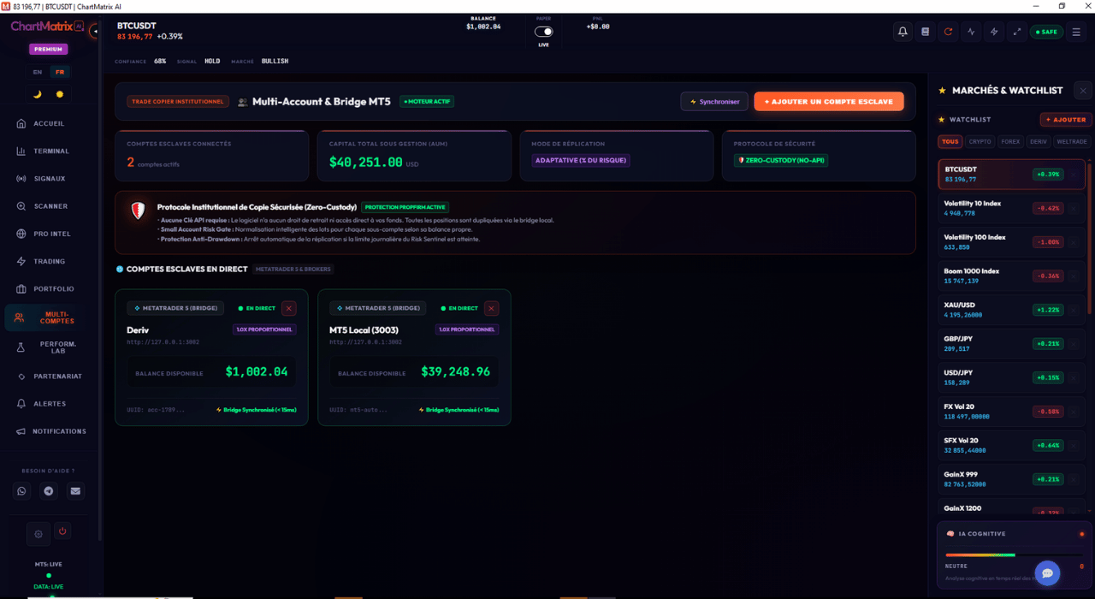The height and width of the screenshot is (599, 1095).
Task: Switch language to EN
Action: [x=38, y=72]
